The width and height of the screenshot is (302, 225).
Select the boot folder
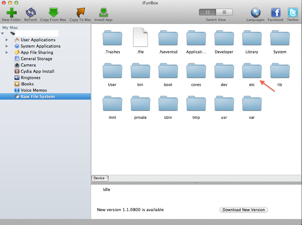168,71
